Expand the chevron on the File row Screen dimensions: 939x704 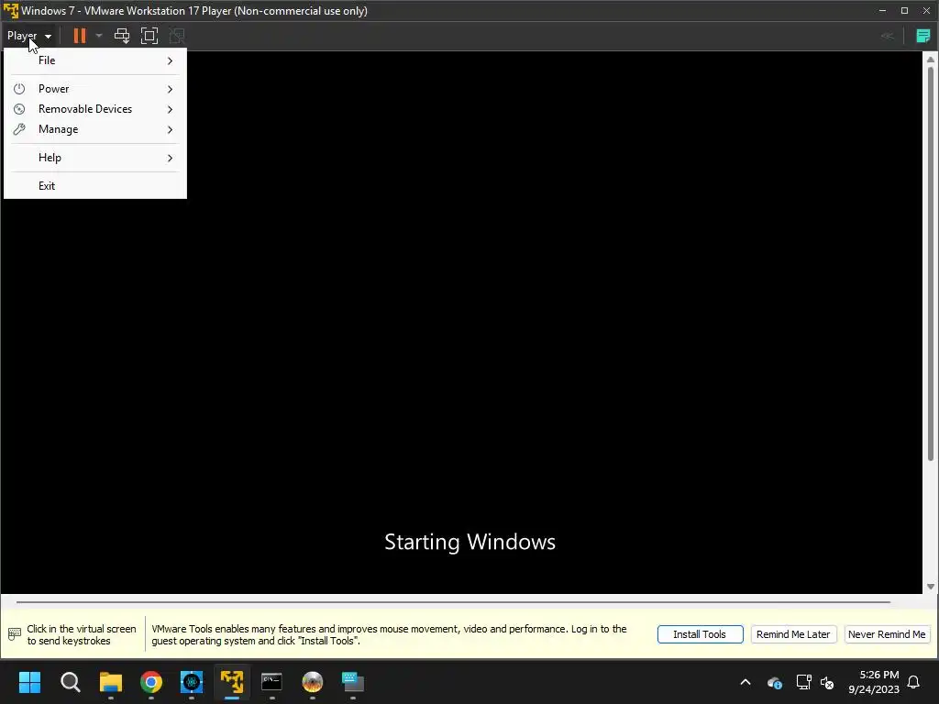point(170,60)
